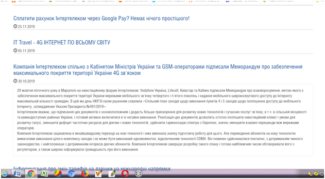Screen dimensions: 325x179
Task: Open the gray film reel app icon
Action: point(138,173)
